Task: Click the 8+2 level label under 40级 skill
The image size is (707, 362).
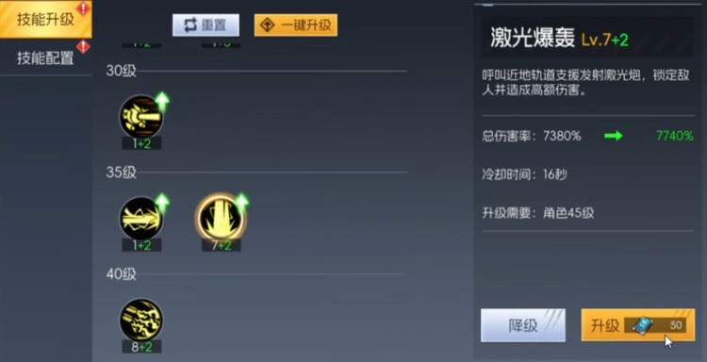Action: coord(141,347)
